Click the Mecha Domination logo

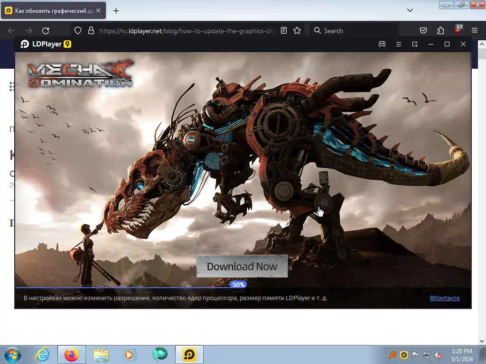click(81, 73)
